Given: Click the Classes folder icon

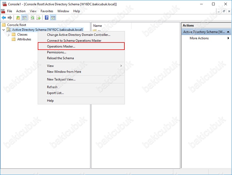Looking at the screenshot, I should coord(14,35).
